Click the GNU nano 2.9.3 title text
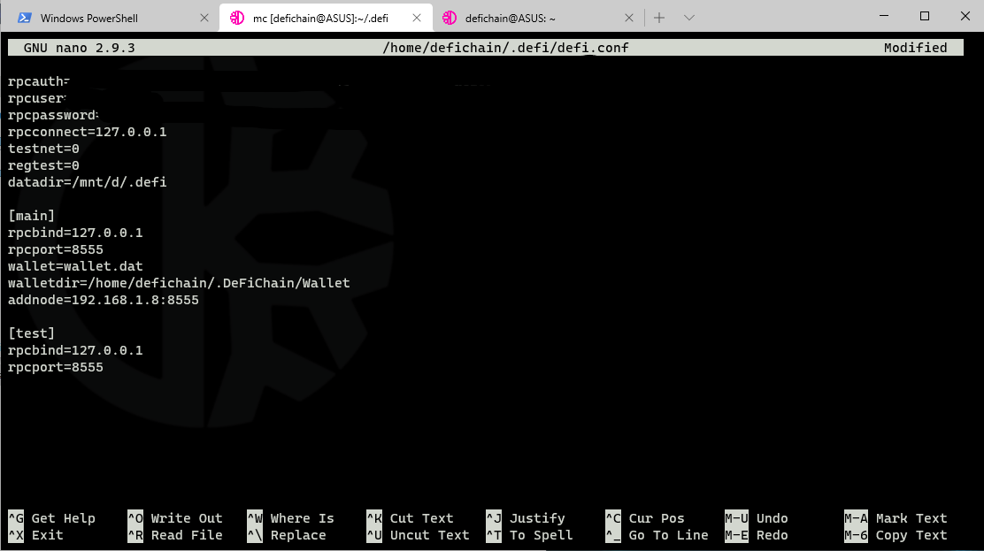The image size is (984, 551). point(79,48)
